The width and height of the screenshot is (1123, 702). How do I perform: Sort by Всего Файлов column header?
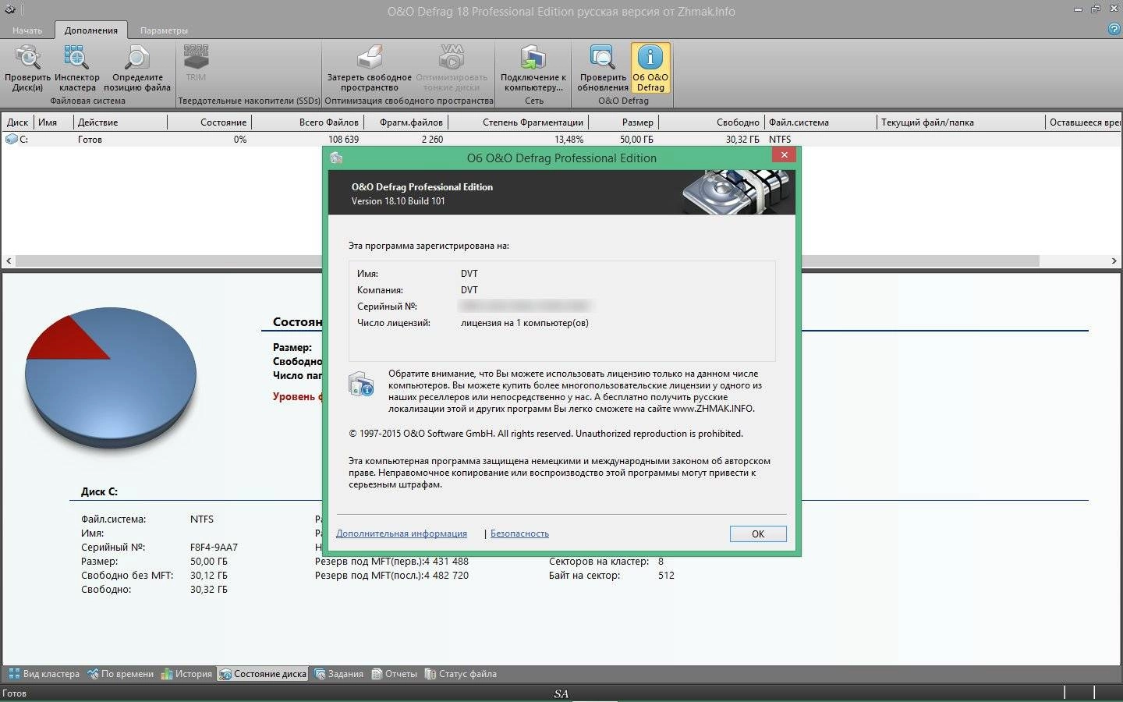(307, 122)
